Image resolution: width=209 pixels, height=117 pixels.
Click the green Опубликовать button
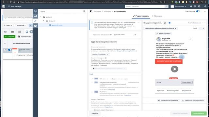(x=199, y=113)
